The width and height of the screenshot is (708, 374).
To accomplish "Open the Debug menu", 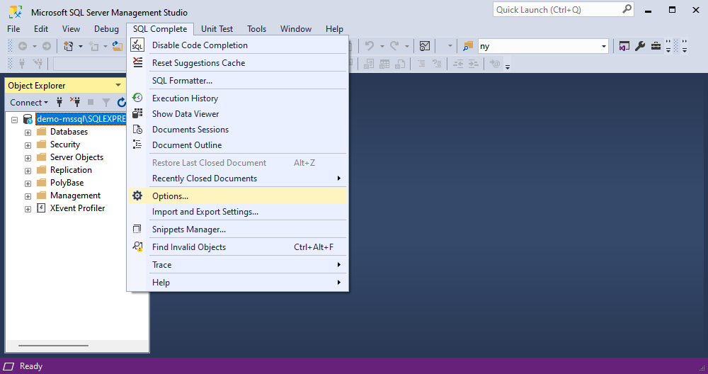I will point(106,28).
